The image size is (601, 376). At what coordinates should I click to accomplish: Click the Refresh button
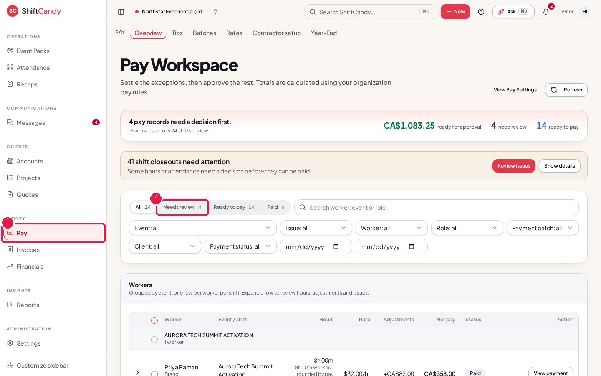pos(566,90)
